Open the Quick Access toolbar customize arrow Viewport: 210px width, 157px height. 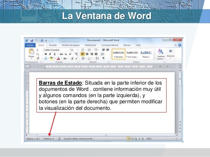46,40
